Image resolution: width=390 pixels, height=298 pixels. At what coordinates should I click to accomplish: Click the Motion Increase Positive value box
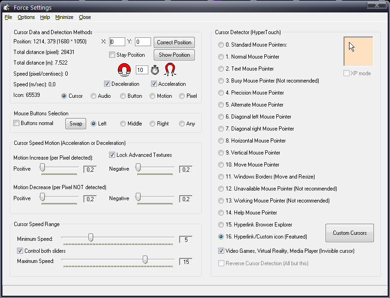[90, 170]
